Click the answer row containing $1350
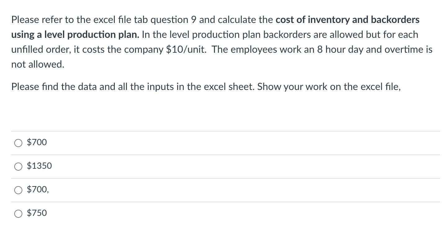 (217, 166)
